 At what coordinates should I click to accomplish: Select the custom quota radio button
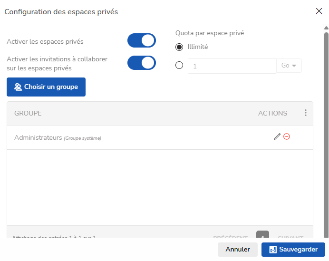click(x=179, y=65)
